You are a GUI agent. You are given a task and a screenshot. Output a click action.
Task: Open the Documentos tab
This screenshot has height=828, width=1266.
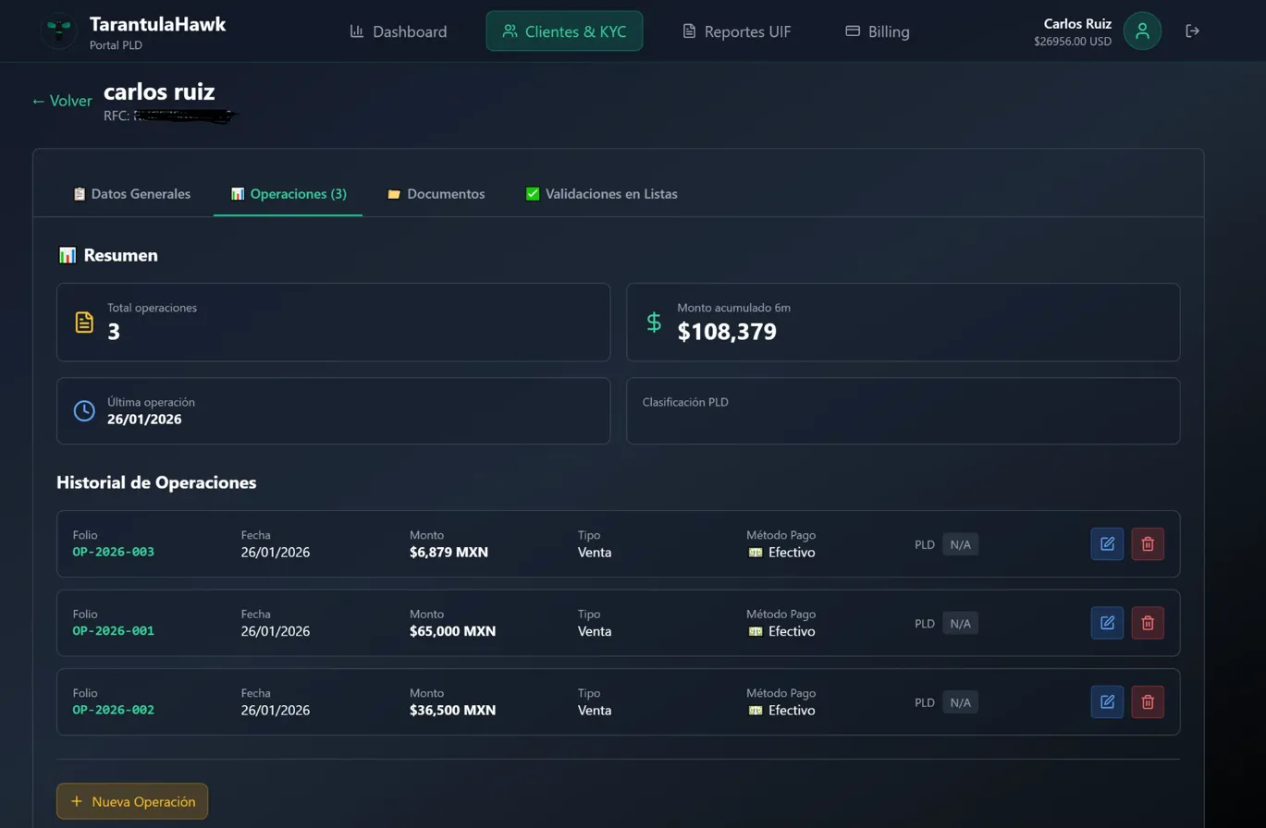[x=436, y=194]
